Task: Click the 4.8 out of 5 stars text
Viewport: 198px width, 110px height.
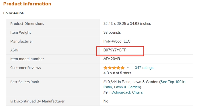Action: pyautogui.click(x=117, y=73)
